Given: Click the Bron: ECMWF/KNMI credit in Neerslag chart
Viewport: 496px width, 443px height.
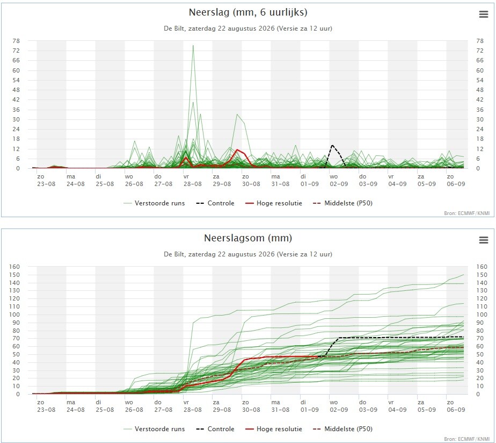Looking at the screenshot, I should (467, 213).
